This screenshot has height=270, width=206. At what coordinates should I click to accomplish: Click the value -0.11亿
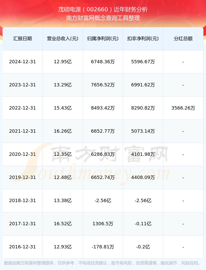click(143, 224)
